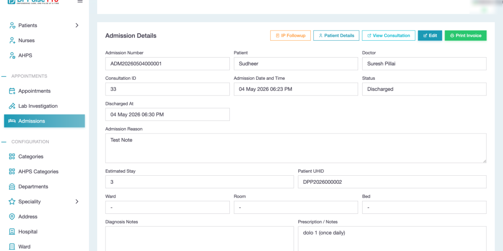Open Patient Details button
The image size is (503, 251).
click(336, 36)
